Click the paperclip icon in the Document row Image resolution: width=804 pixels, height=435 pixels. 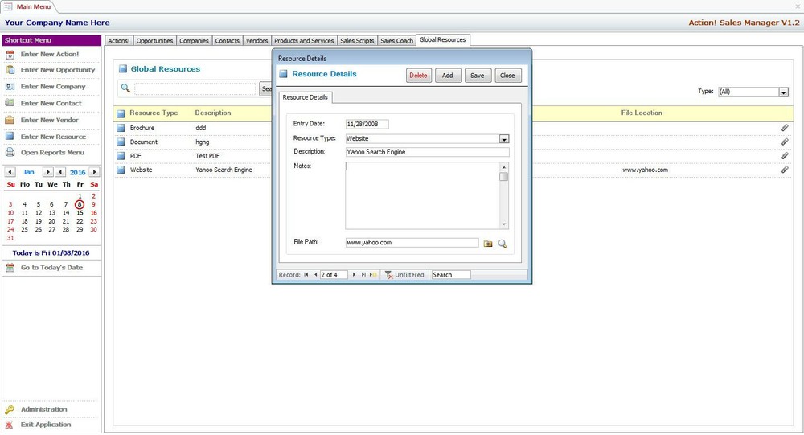[785, 142]
